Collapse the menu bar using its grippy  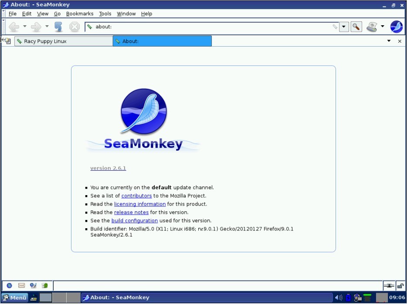click(x=3, y=14)
